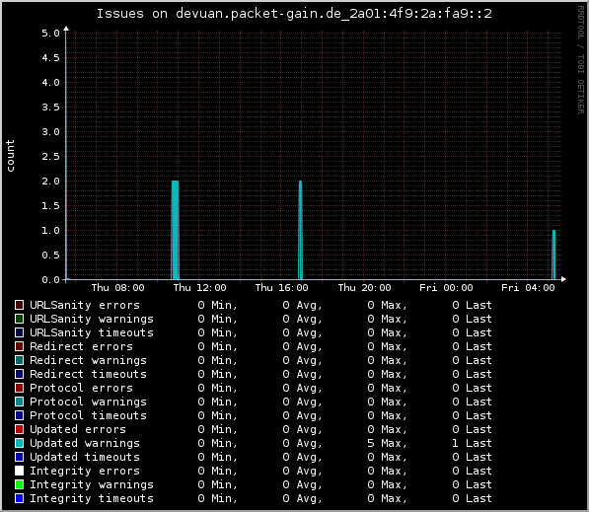Click the RRDTOOL / TOBI OETIKER watermark
Viewport: 589px width, 512px height.
click(580, 60)
